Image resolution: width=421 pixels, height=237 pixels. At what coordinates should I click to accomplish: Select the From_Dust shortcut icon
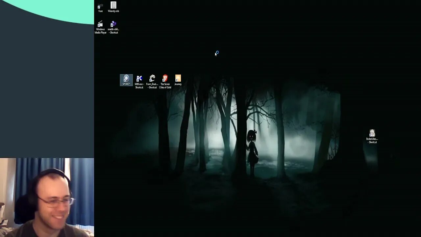click(x=152, y=82)
